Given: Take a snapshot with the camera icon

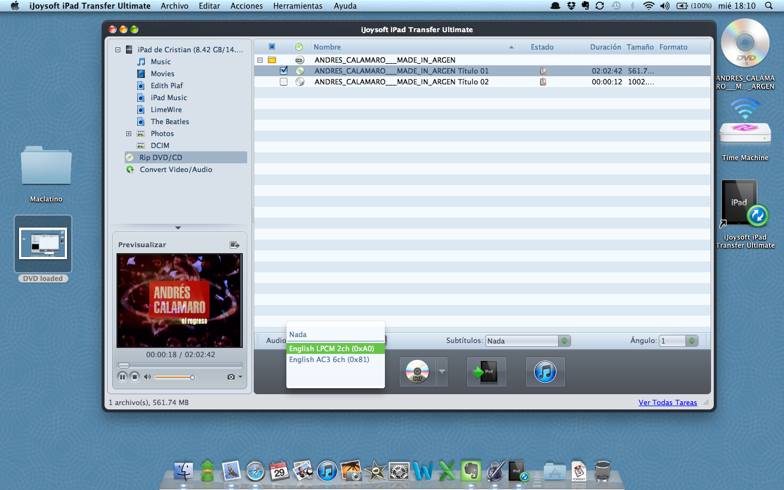Looking at the screenshot, I should click(231, 377).
